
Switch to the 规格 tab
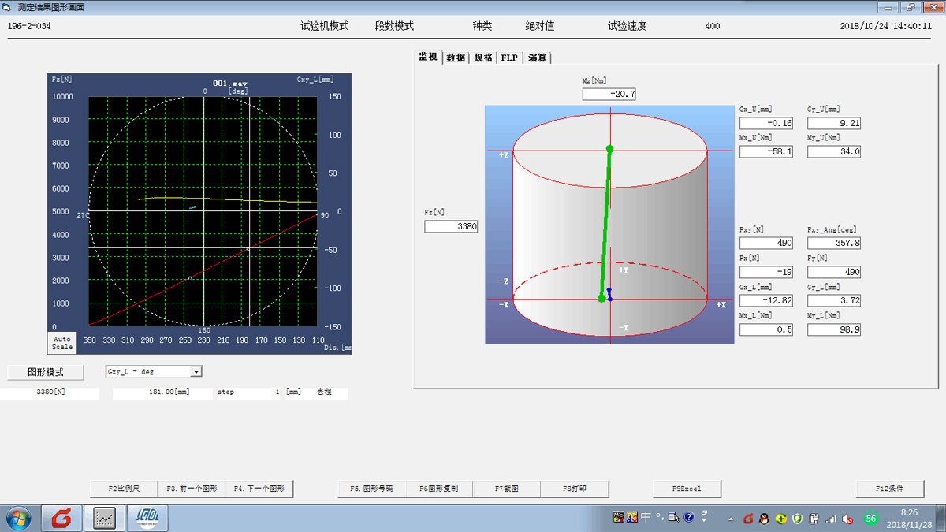click(483, 58)
